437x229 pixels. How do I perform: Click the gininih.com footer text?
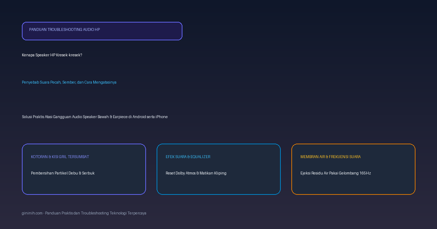84,213
